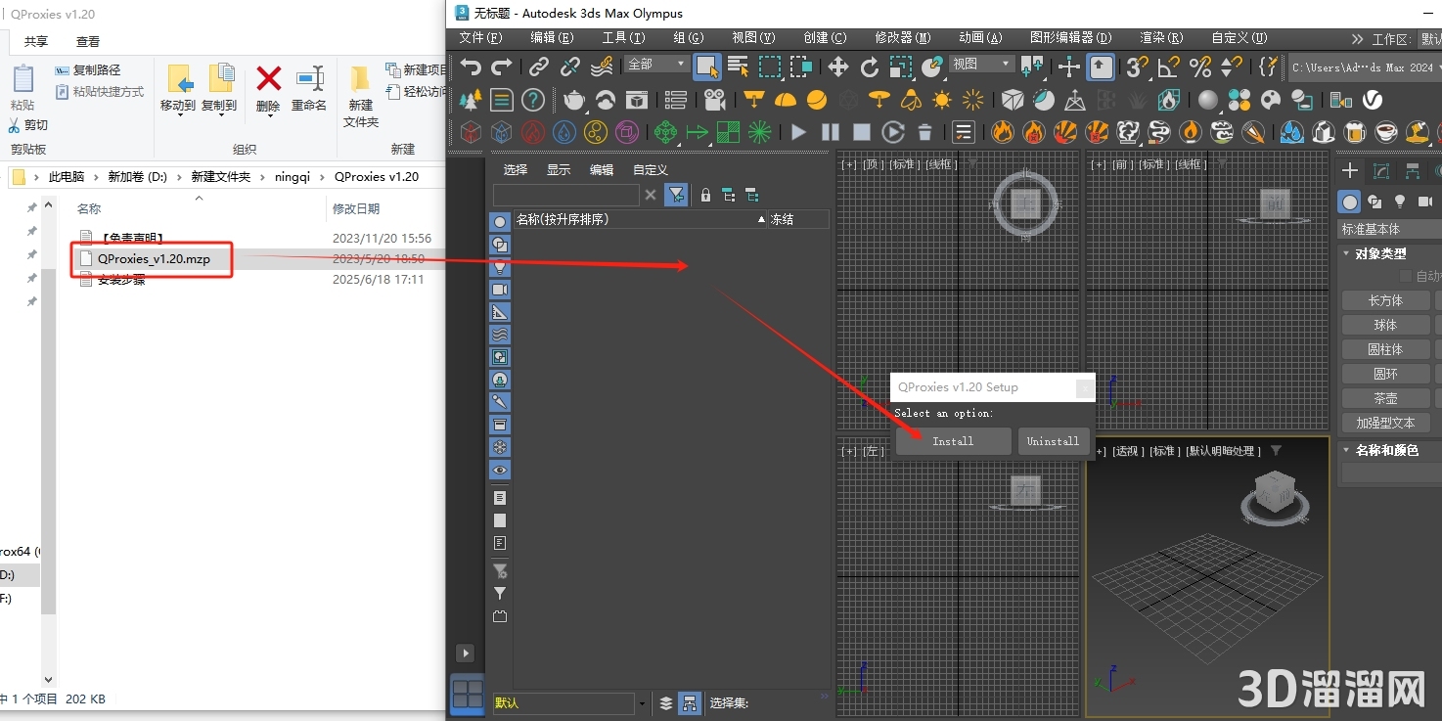Click the Uninstall button in setup dialog
The height and width of the screenshot is (721, 1442).
1053,441
